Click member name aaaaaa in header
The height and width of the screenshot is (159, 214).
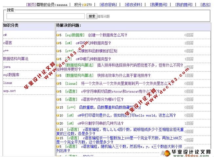(62, 5)
